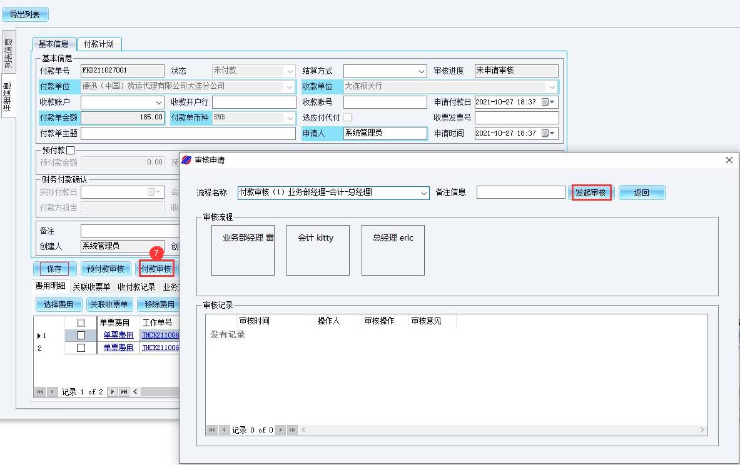Click the 发起审核 button
This screenshot has height=465, width=740.
click(591, 192)
